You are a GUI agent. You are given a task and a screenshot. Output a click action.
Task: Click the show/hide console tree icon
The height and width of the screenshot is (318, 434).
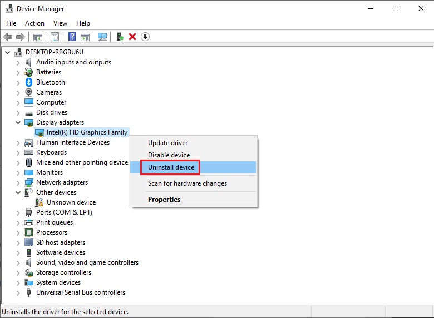tap(38, 37)
